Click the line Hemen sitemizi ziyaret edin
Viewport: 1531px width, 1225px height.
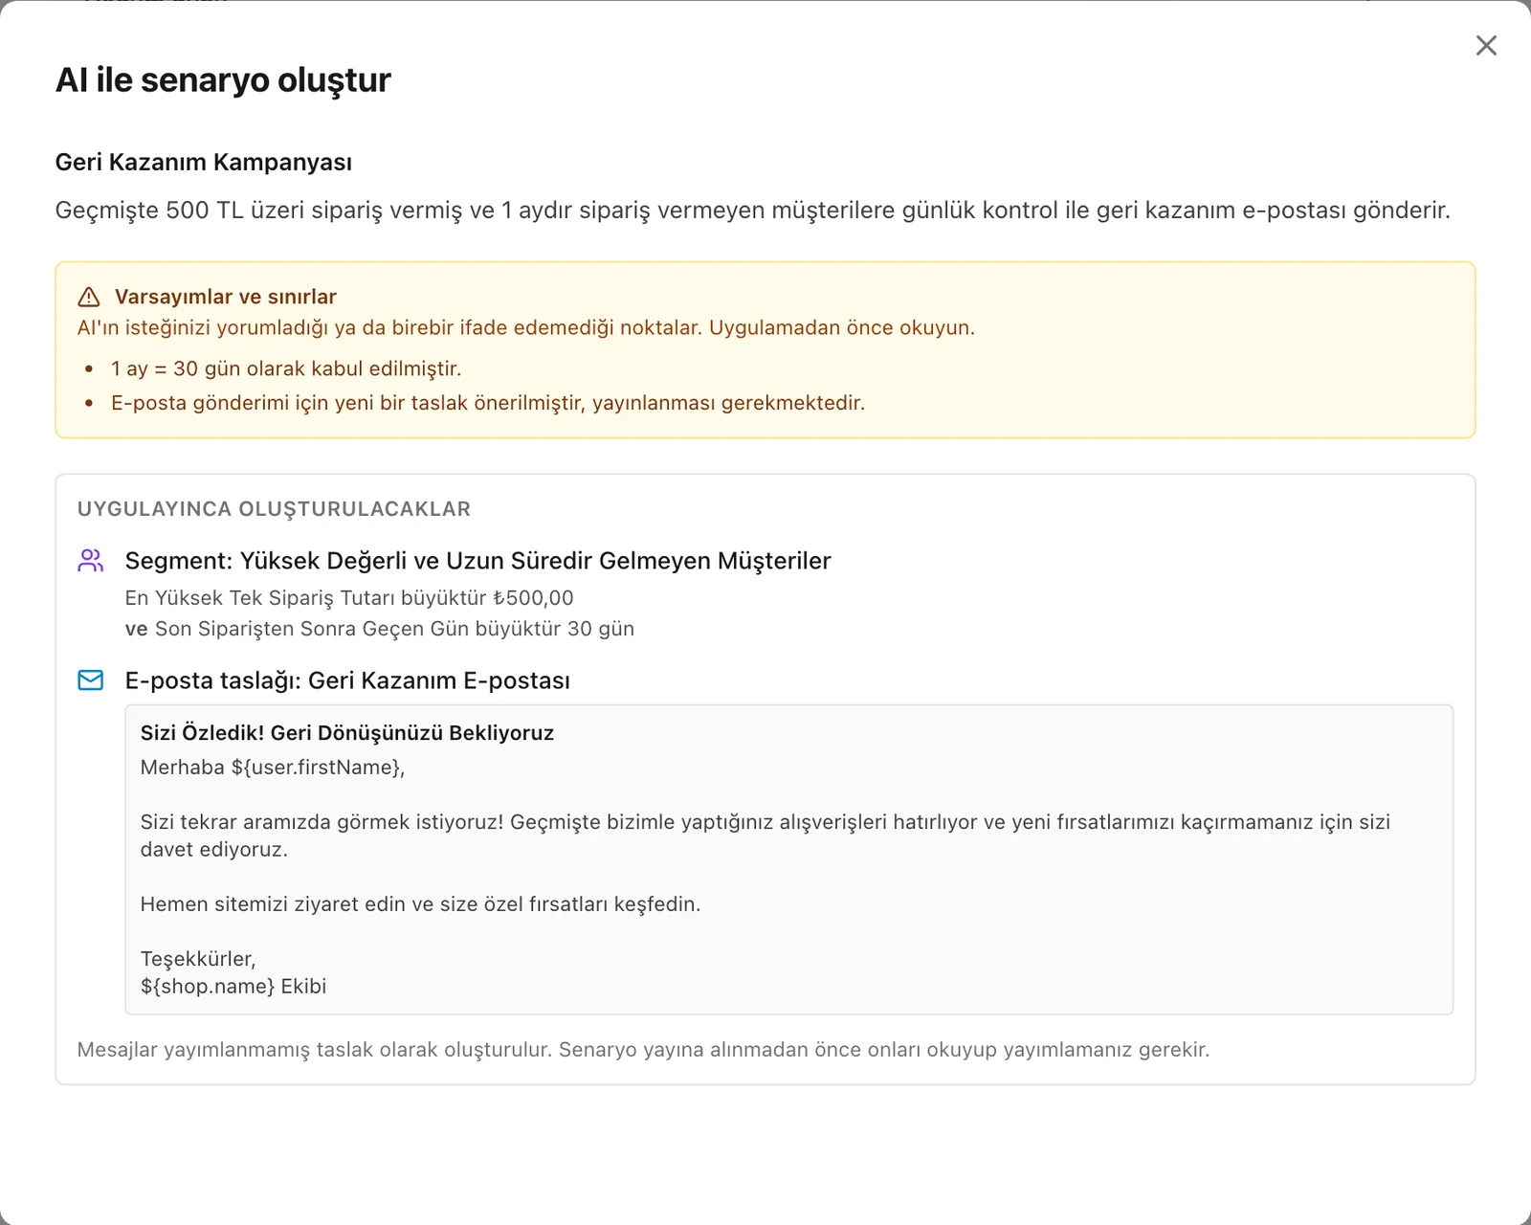(421, 904)
